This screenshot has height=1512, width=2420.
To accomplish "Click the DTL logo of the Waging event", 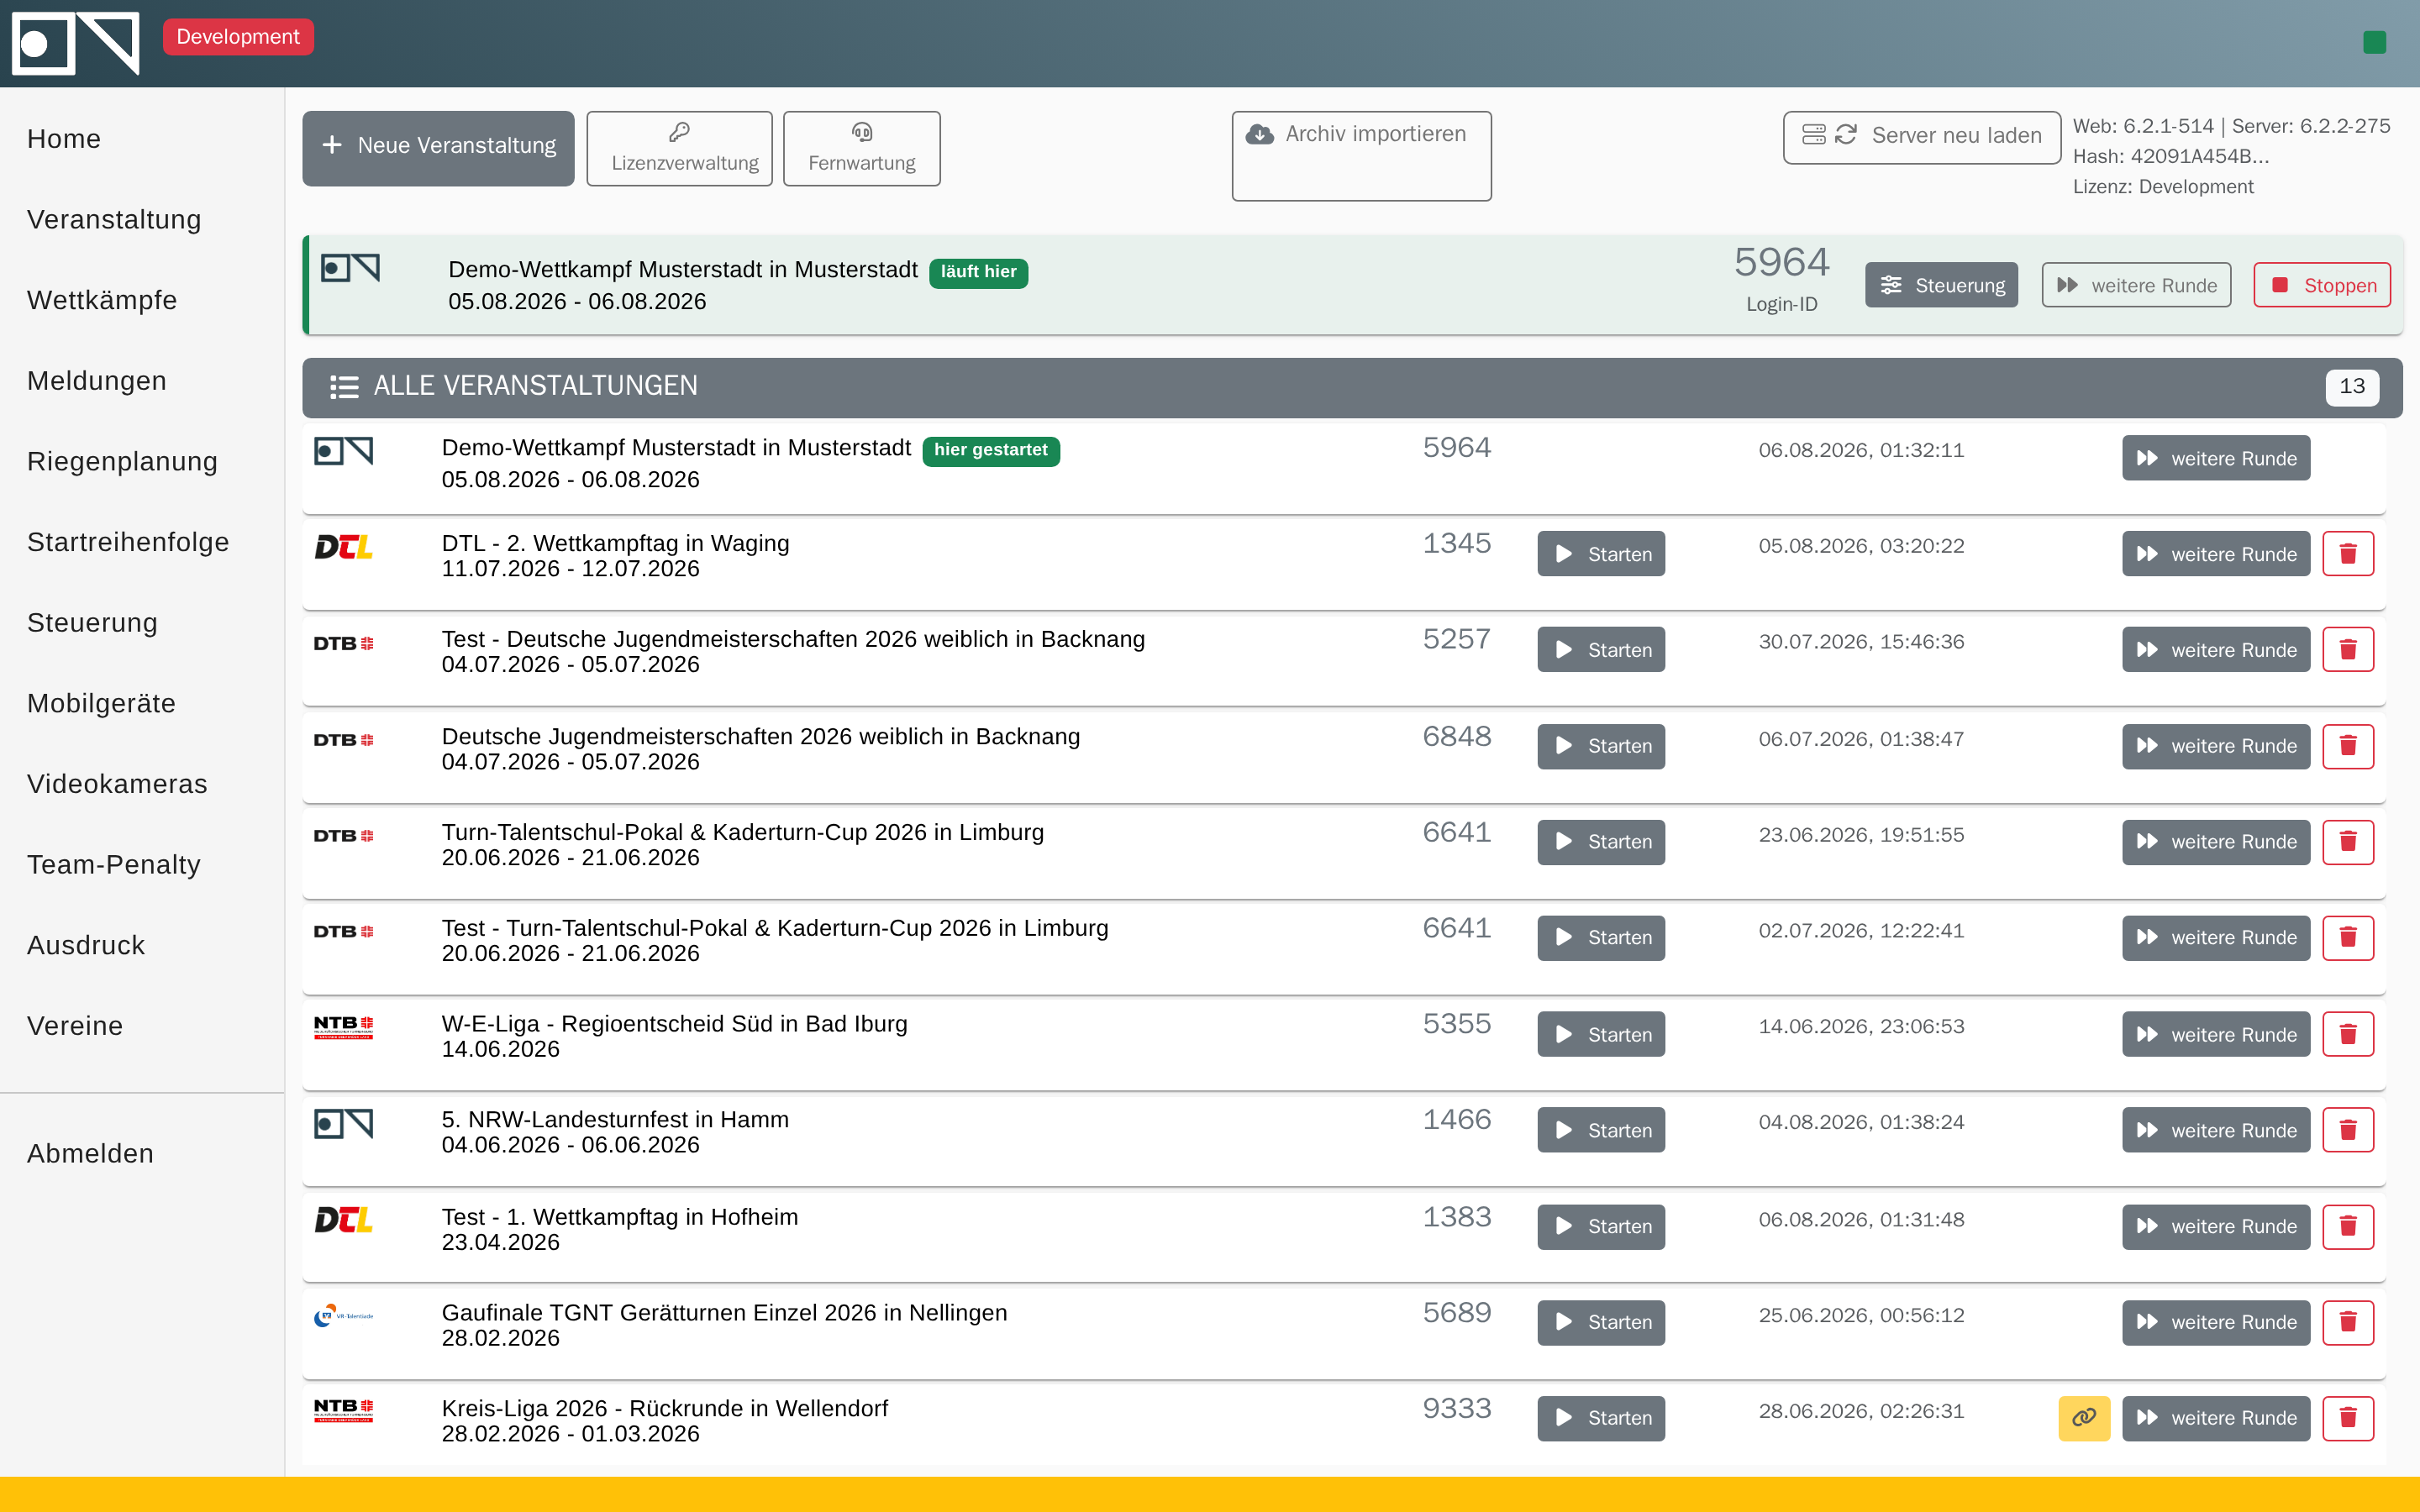I will (x=343, y=547).
